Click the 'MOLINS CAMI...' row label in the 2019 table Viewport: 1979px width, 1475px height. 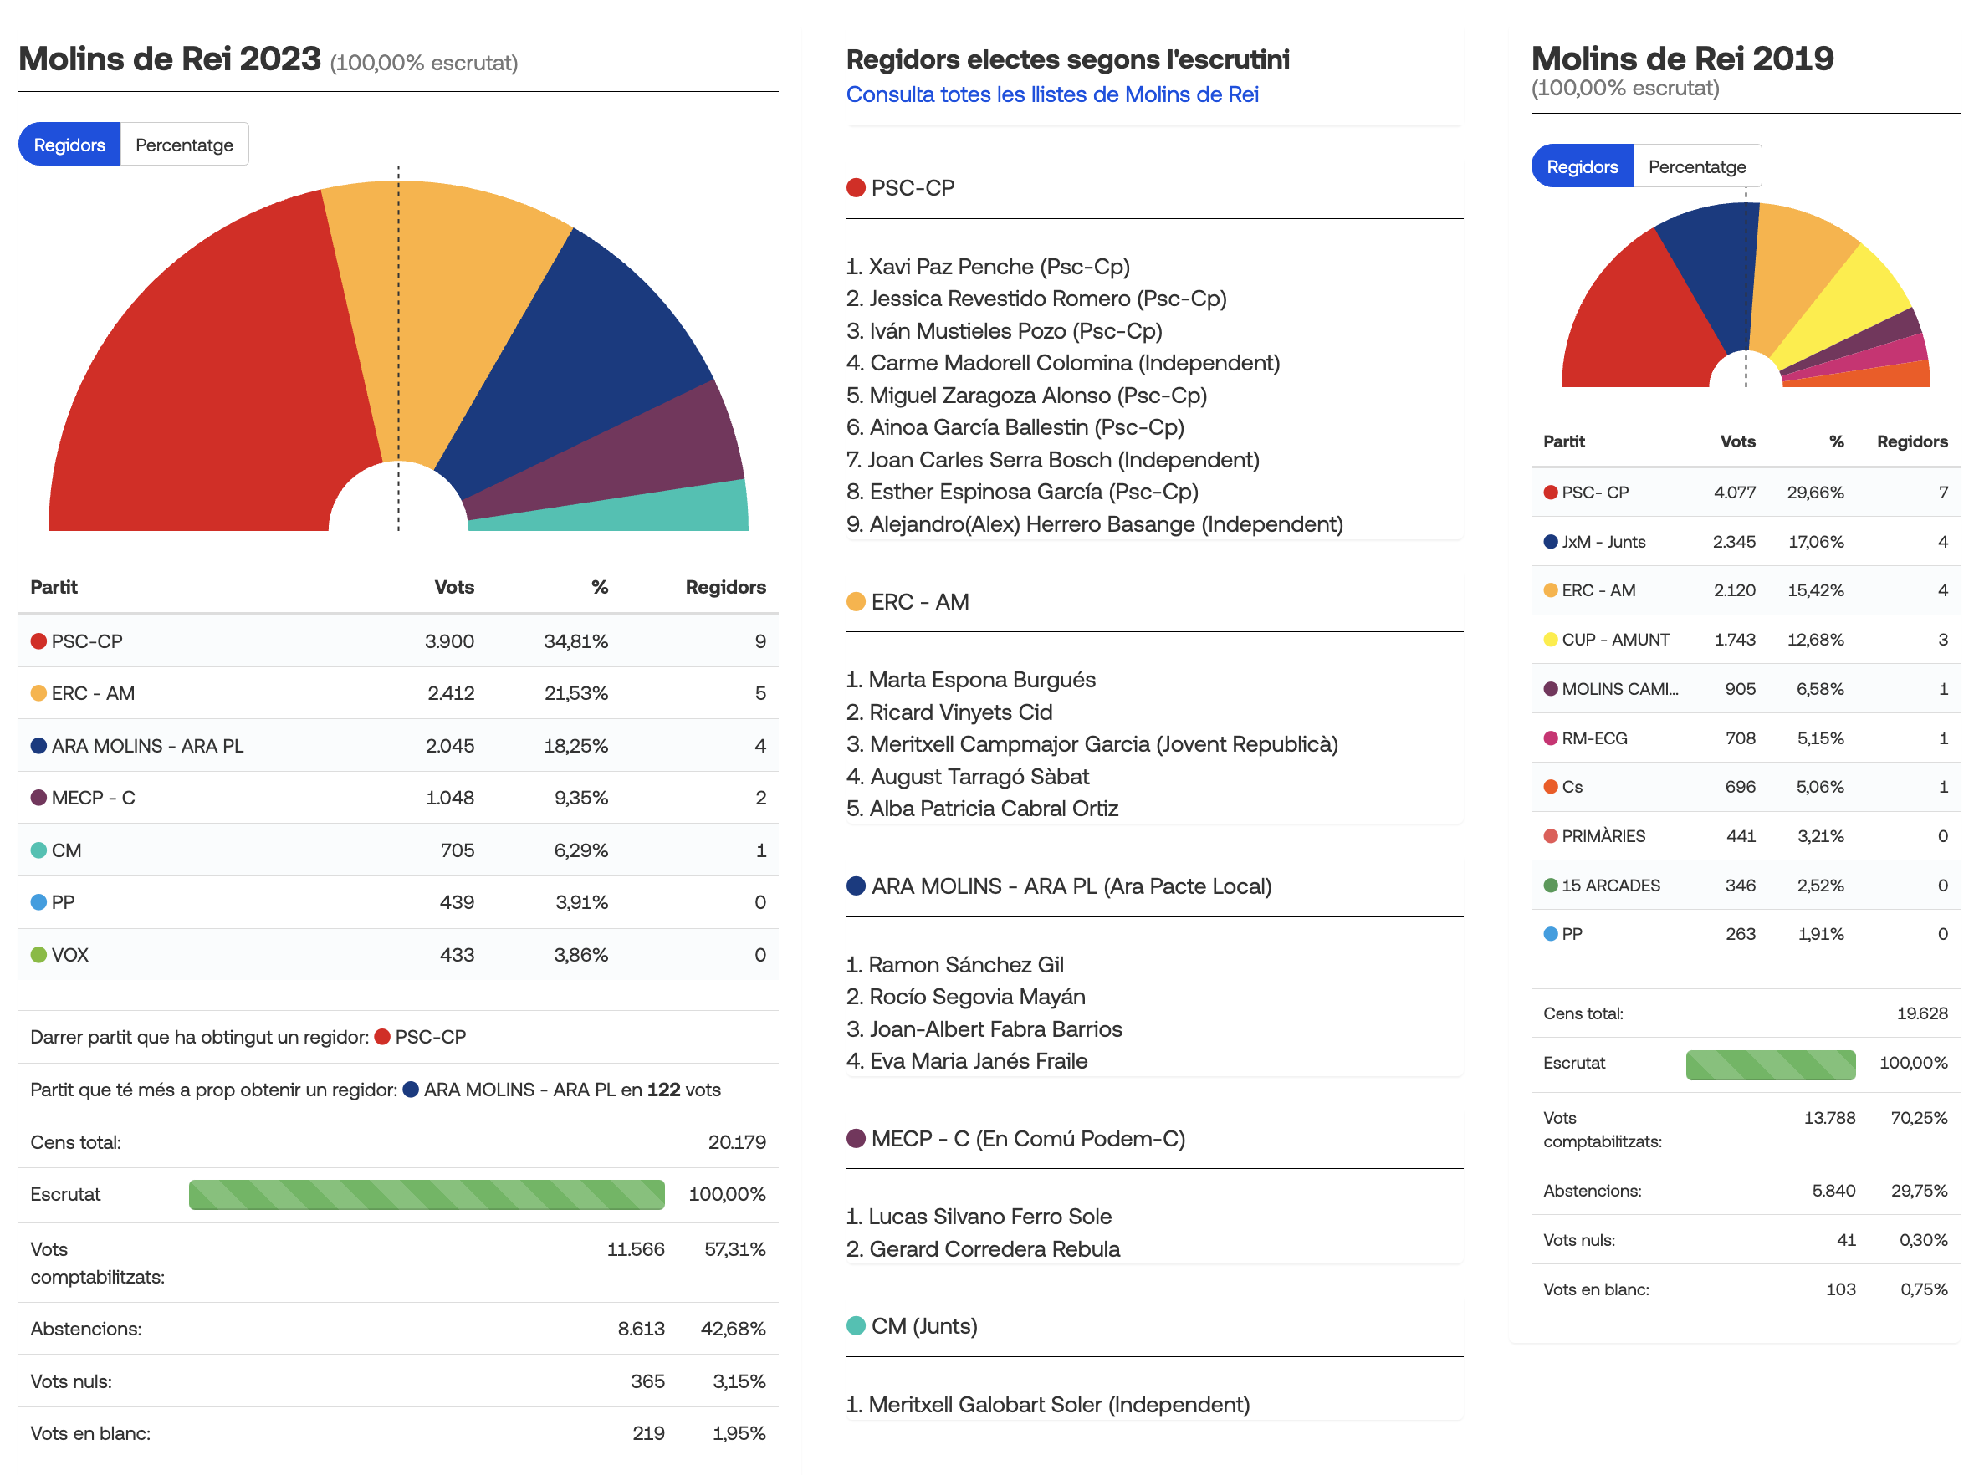(x=1620, y=689)
